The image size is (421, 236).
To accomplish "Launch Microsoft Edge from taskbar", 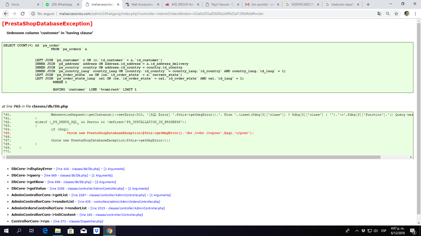I will [45, 231].
